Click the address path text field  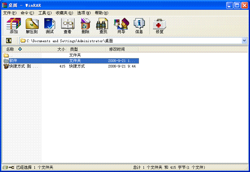coord(131,41)
